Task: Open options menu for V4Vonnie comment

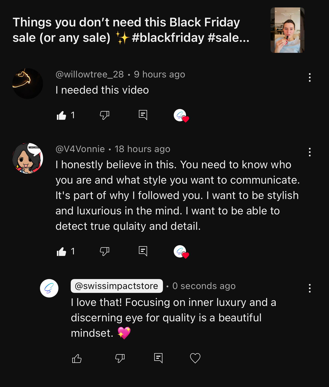Action: point(310,152)
